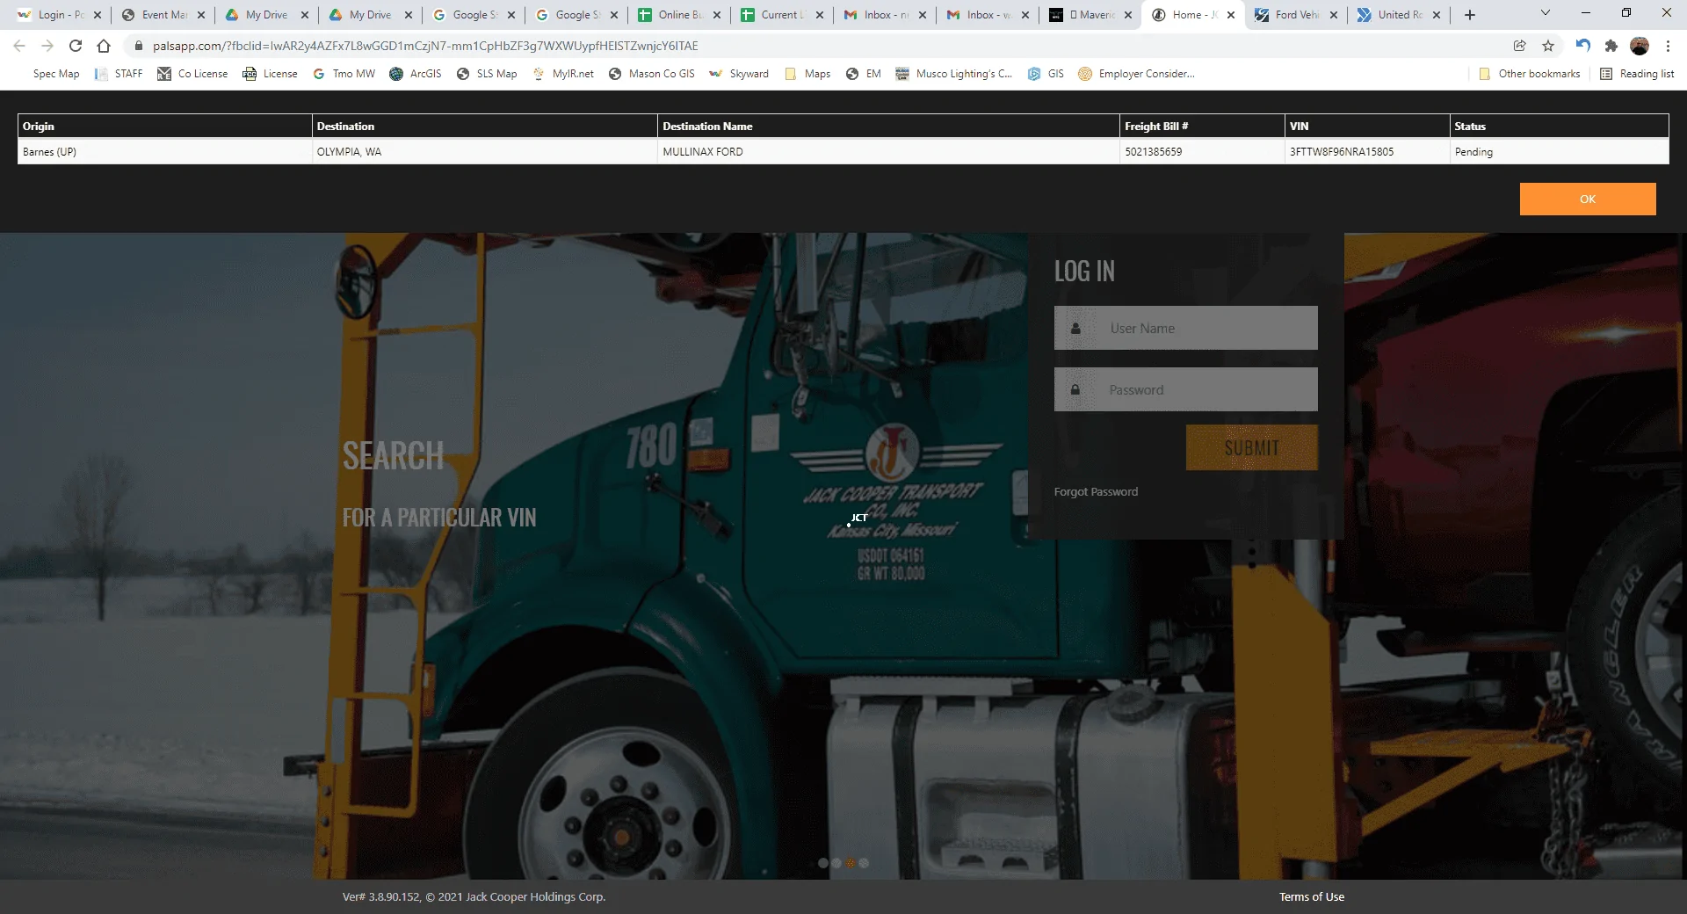Expand the tab search dropdown
This screenshot has height=914, width=1687.
(x=1546, y=13)
